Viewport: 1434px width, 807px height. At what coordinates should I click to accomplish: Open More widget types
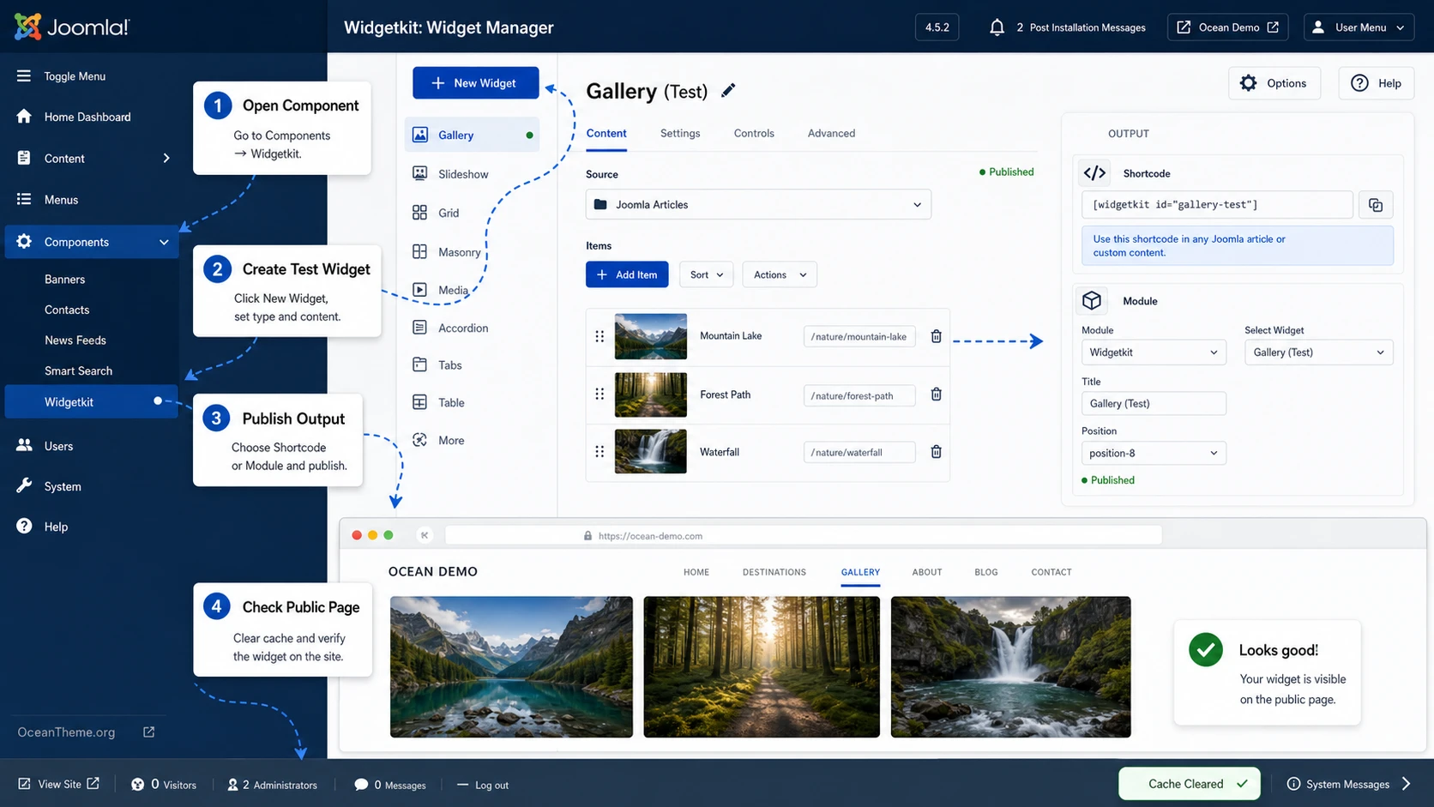tap(438, 440)
